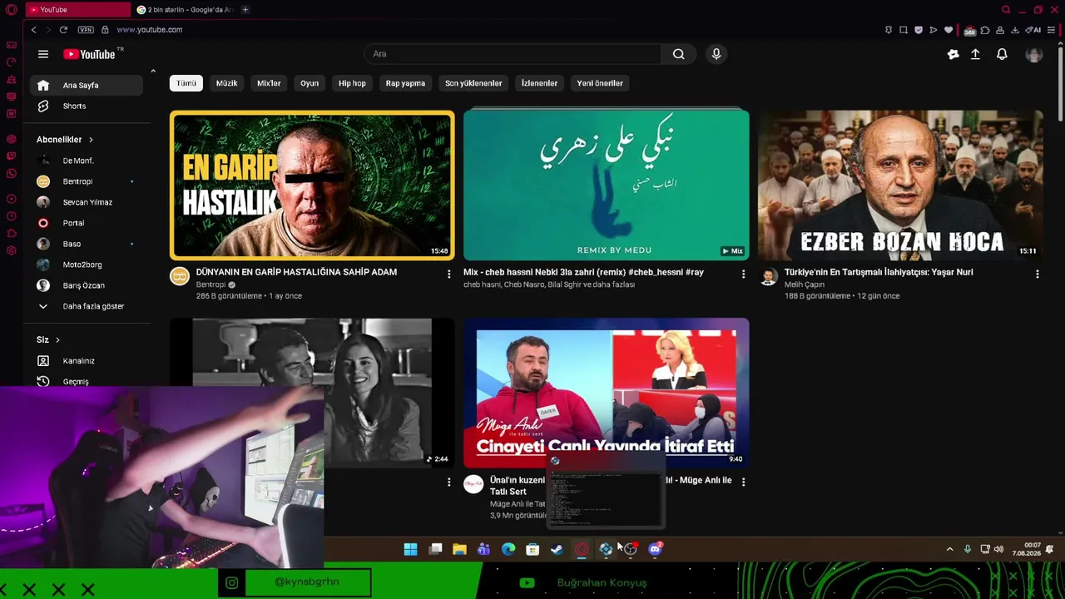Open the taskbar volume icon
The width and height of the screenshot is (1065, 599).
(998, 549)
